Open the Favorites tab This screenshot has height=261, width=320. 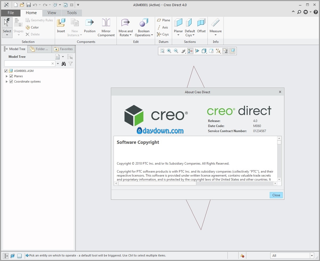click(64, 49)
